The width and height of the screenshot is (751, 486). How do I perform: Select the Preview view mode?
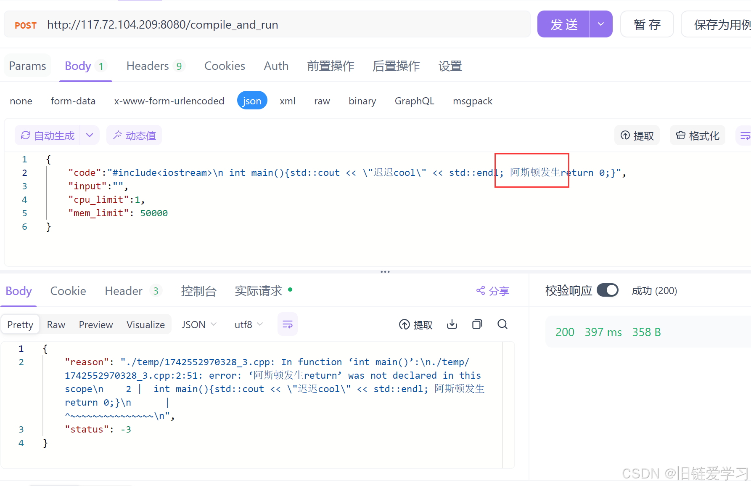point(96,324)
